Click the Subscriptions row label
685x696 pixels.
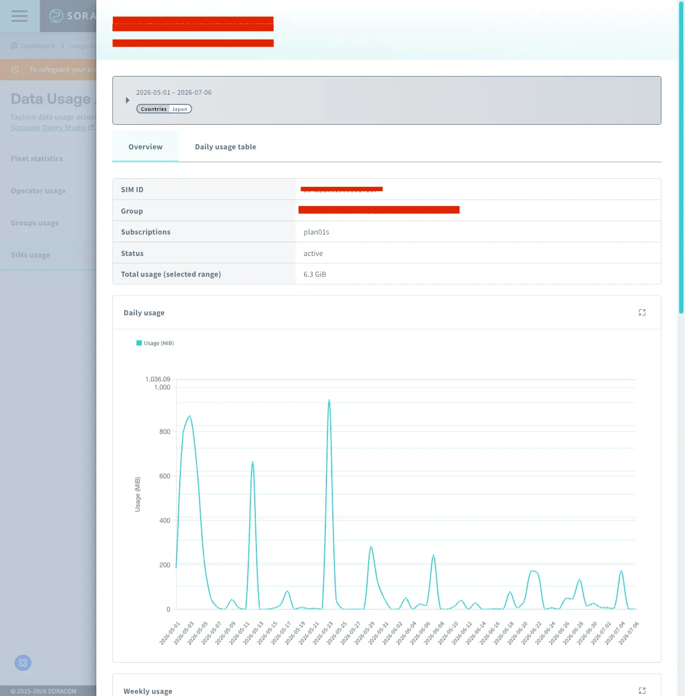(146, 232)
